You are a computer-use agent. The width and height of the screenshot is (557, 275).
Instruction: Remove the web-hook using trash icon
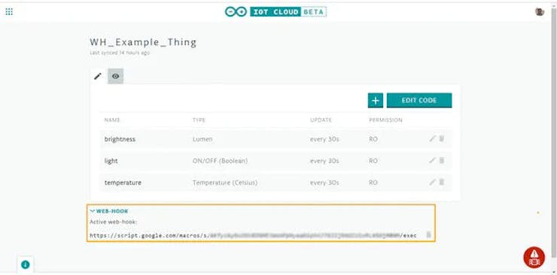point(428,234)
